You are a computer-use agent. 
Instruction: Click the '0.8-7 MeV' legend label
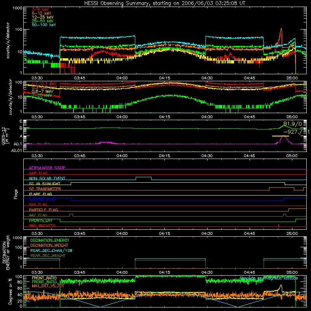pos(42,91)
